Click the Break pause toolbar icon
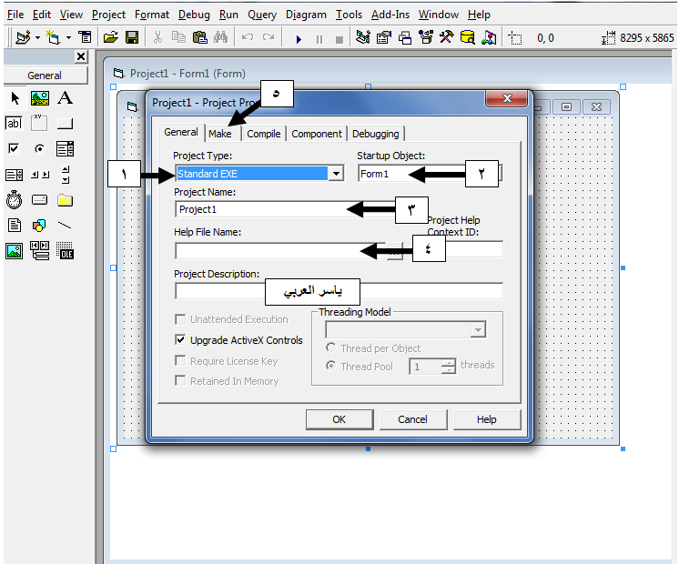This screenshot has height=564, width=679. [x=319, y=39]
